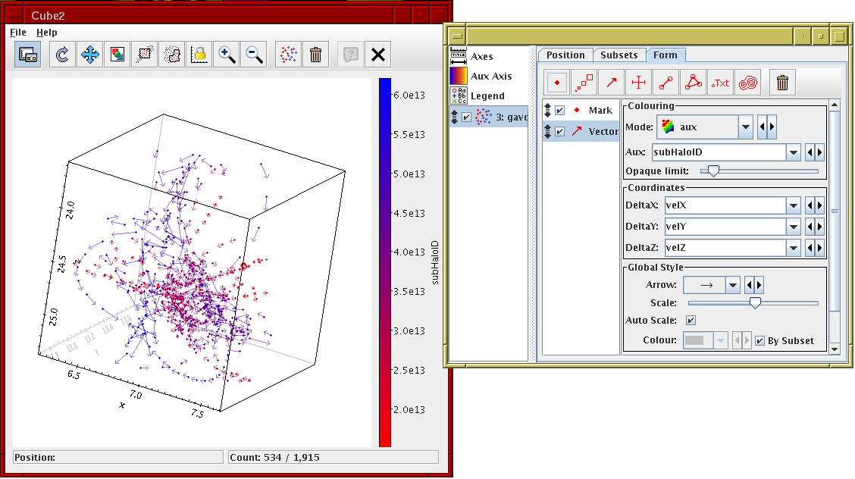The height and width of the screenshot is (479, 855).
Task: Click the blue four-arrow rescale icon
Action: 90,55
